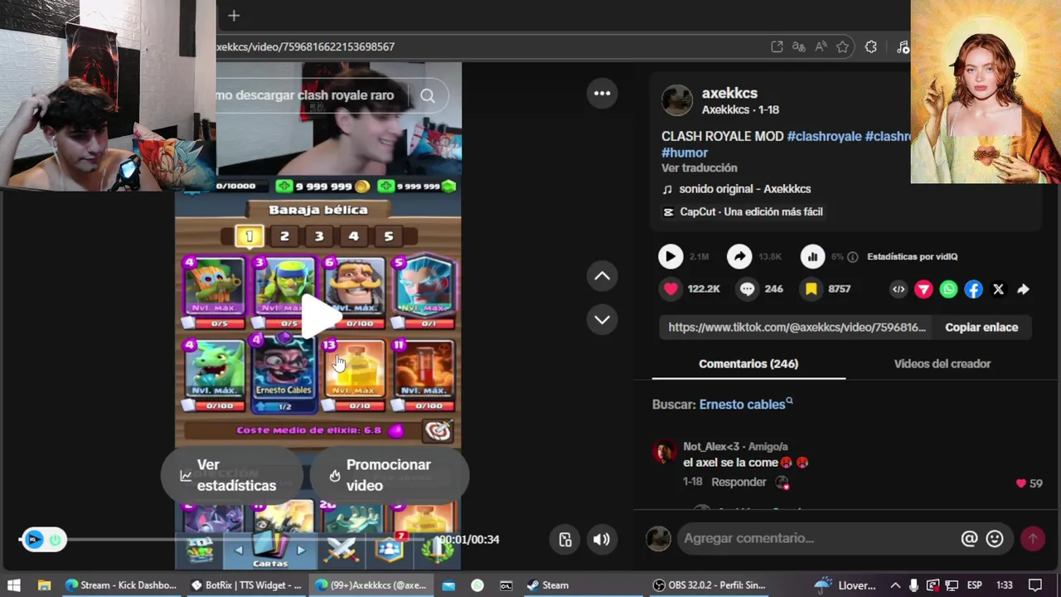Click the Agregar comentario input field
Screen dimensions: 1061x597
click(816, 539)
